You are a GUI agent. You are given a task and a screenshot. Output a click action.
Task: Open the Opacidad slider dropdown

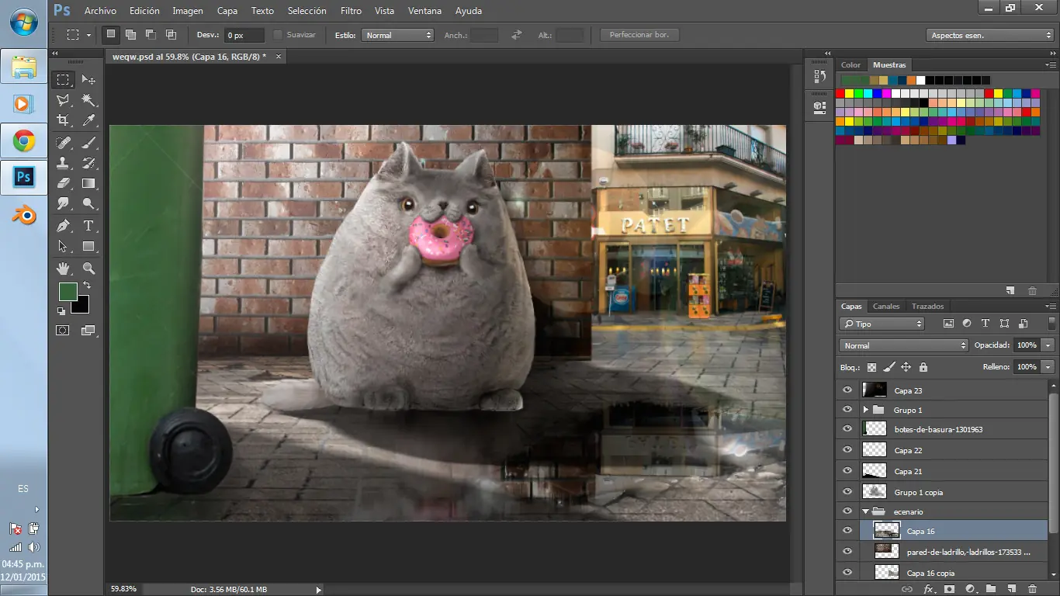[1049, 345]
